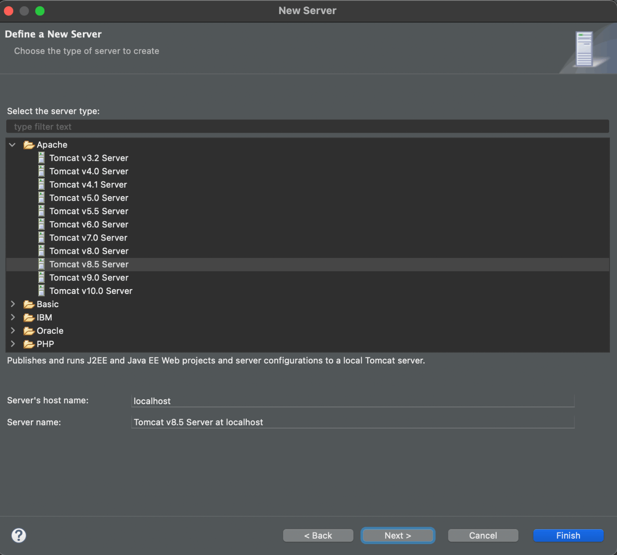Click the PHP folder icon
Viewport: 617px width, 555px height.
coord(29,344)
